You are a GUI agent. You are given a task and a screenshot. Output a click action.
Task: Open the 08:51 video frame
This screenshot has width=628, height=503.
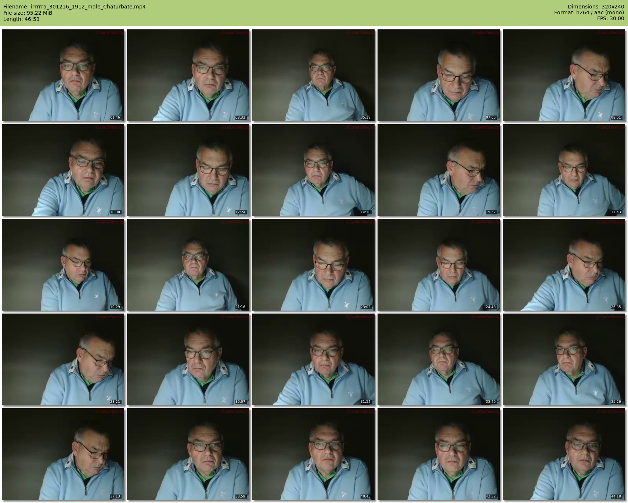564,75
